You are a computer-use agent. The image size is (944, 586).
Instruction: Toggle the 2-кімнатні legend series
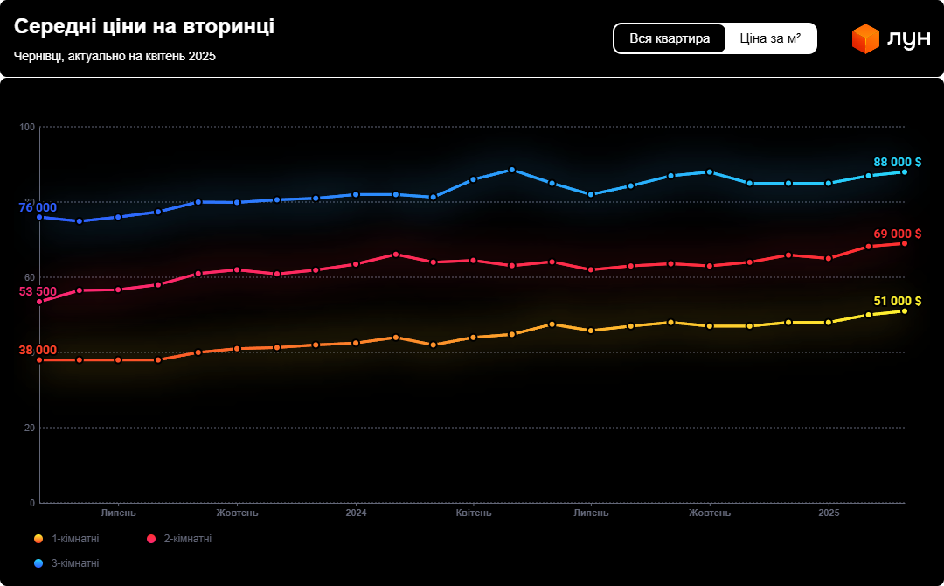point(187,539)
